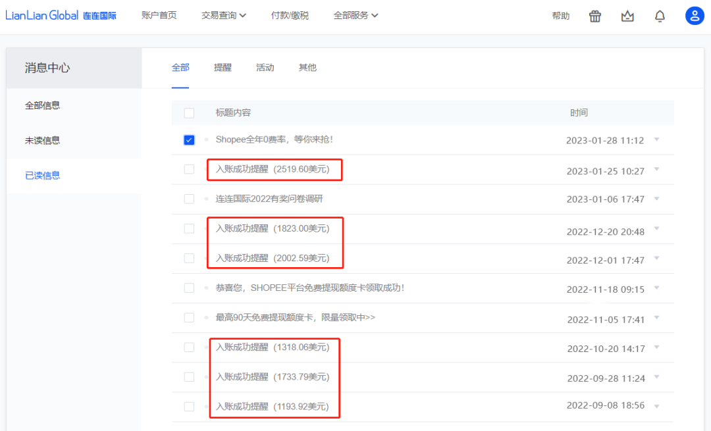Viewport: 711px width, 431px height.
Task: Check the 1823.00美元 message checkbox
Action: [189, 228]
